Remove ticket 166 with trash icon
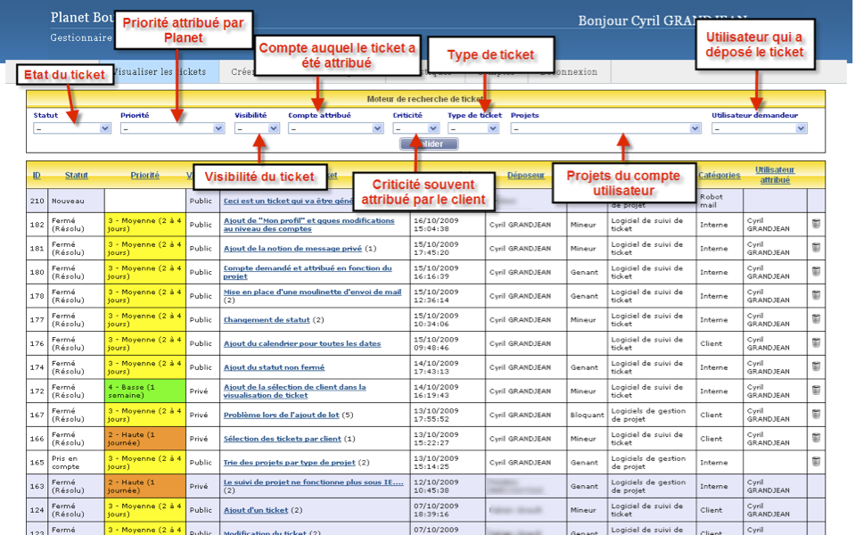Screen dimensions: 855x535 click(x=816, y=438)
